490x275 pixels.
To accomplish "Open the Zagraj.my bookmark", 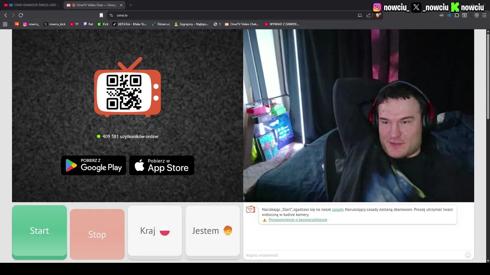I will coord(191,24).
